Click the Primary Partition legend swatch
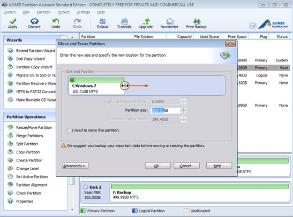The height and width of the screenshot is (217, 293). click(83, 211)
